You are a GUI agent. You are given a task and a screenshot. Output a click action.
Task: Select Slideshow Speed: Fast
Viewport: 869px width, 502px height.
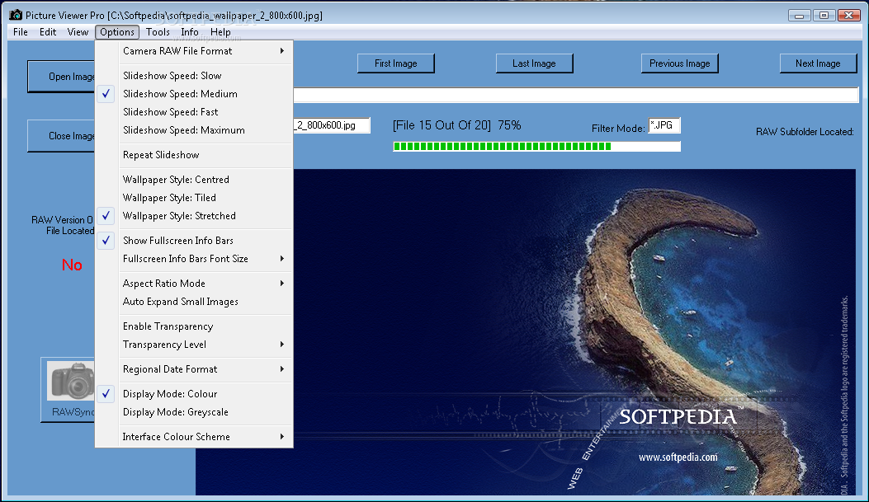(x=194, y=112)
